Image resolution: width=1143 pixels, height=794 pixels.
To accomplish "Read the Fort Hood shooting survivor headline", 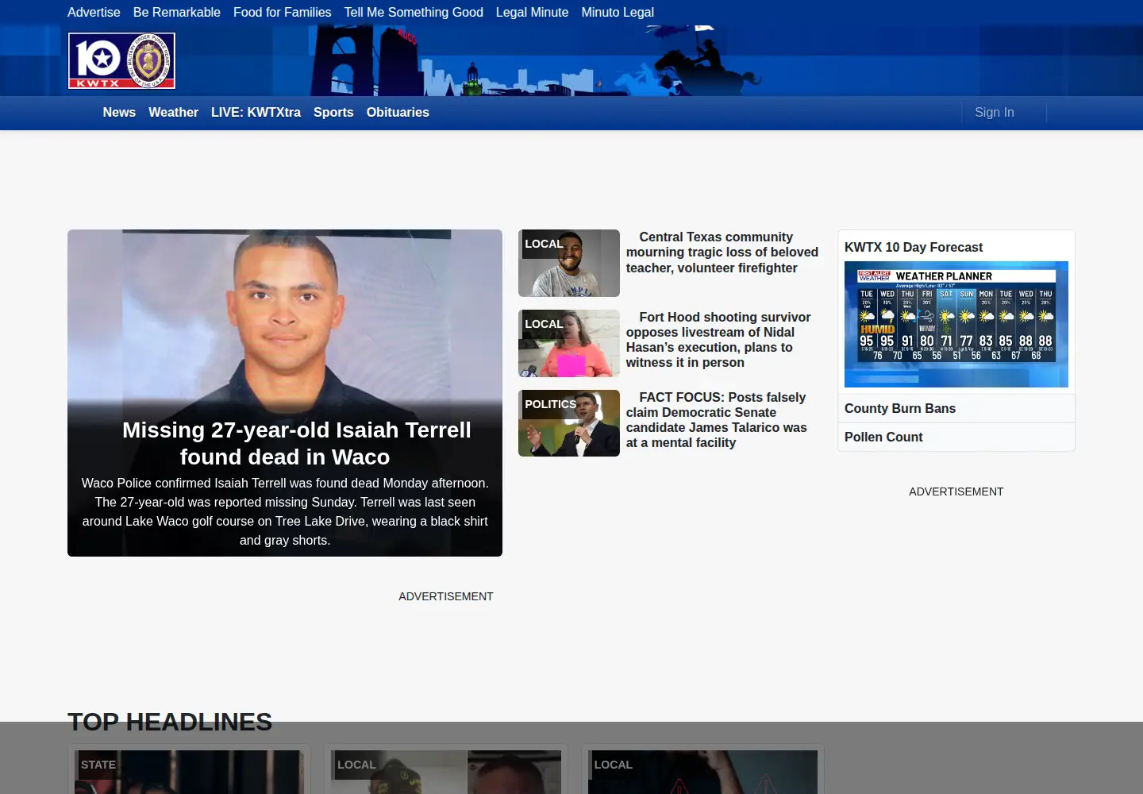I will (x=718, y=340).
